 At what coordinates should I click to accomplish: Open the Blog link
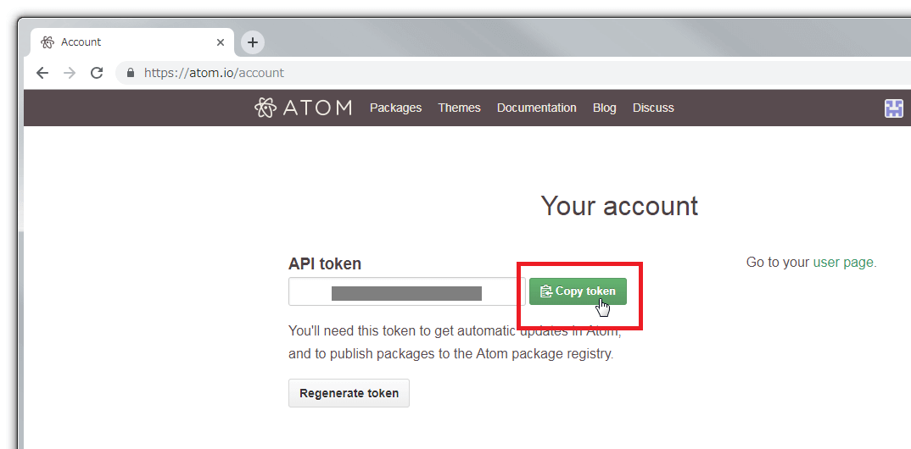[604, 108]
